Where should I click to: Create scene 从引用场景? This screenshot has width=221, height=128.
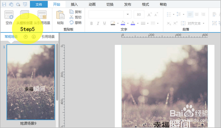tap(42, 17)
